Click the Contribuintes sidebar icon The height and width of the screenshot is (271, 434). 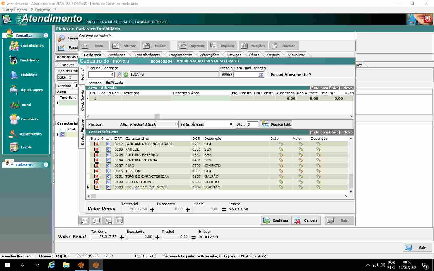(x=14, y=46)
